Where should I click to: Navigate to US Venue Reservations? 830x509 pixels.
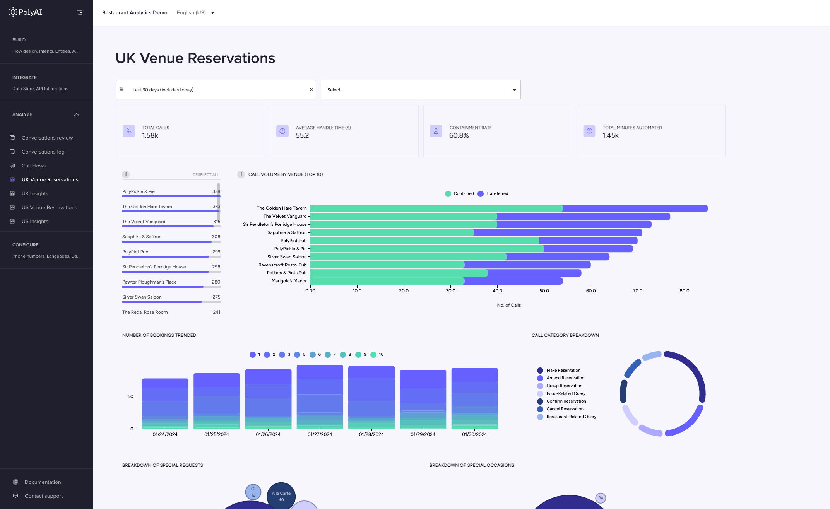tap(49, 207)
